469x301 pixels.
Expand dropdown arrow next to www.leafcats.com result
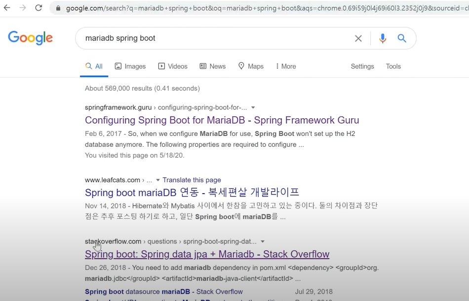(x=158, y=180)
